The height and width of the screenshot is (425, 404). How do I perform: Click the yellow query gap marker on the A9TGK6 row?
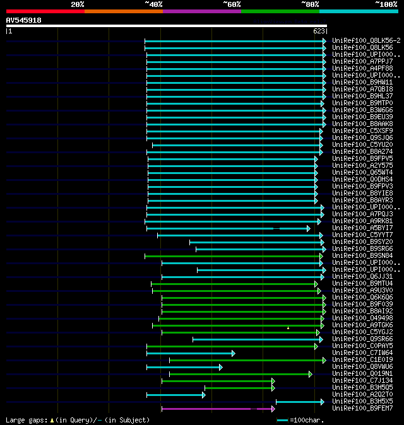tap(288, 328)
